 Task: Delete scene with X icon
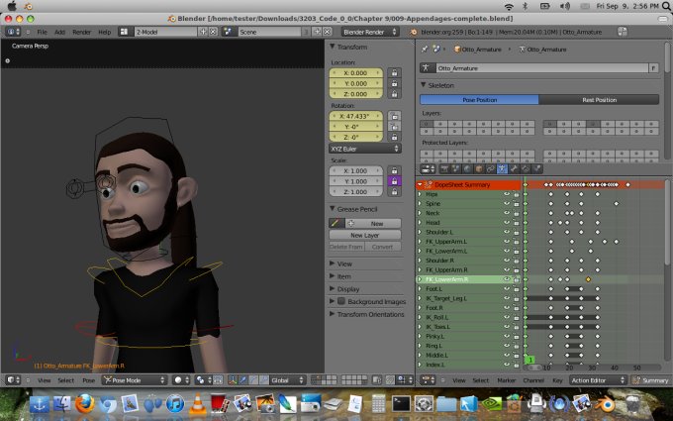(327, 32)
